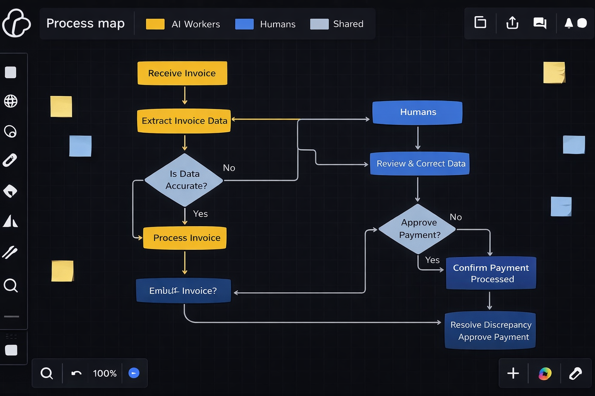Select the Sticky Note tool
This screenshot has height=396, width=595.
[11, 190]
